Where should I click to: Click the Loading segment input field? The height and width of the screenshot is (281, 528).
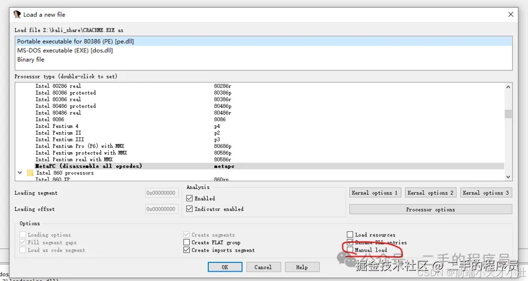(x=161, y=193)
